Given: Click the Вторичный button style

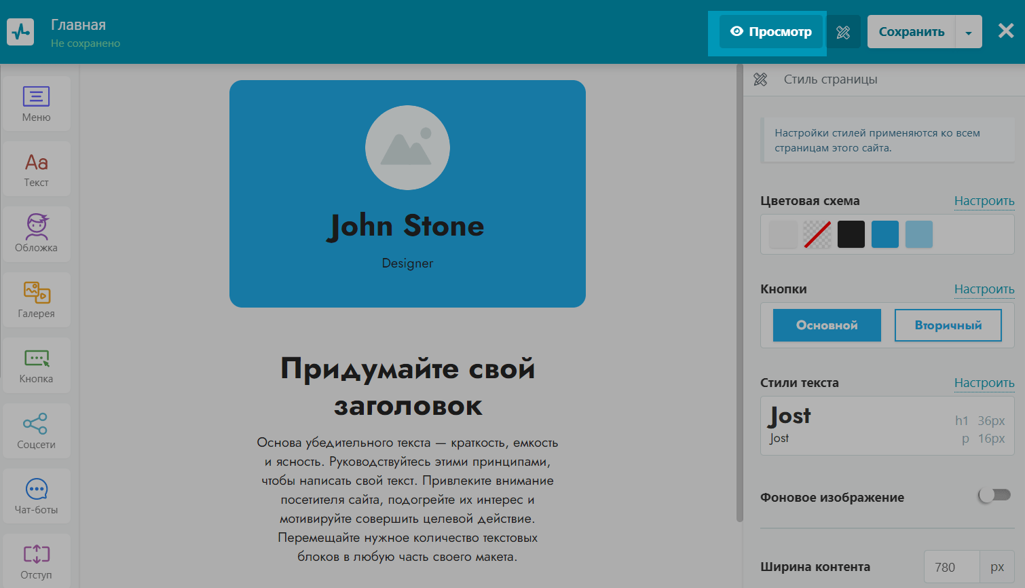Looking at the screenshot, I should [x=948, y=325].
